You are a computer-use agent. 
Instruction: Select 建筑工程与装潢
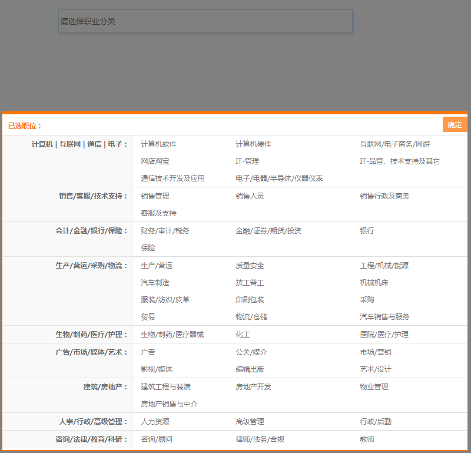coord(166,387)
